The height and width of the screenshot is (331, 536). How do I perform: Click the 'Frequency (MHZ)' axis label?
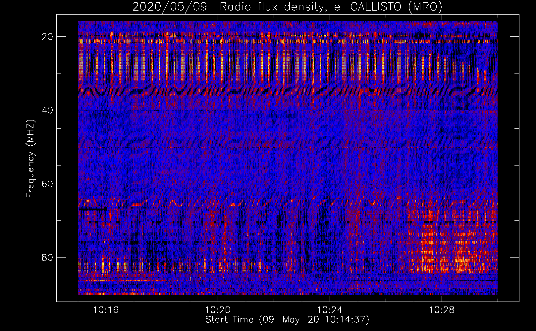[x=30, y=159]
